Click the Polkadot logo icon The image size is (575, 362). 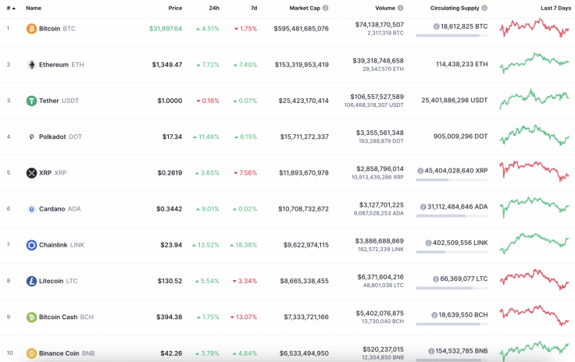tap(31, 137)
